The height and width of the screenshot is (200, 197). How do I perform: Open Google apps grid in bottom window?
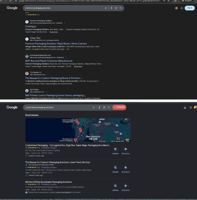191,108
